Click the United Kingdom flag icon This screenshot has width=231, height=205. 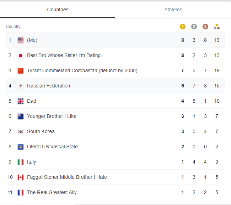coord(21,101)
